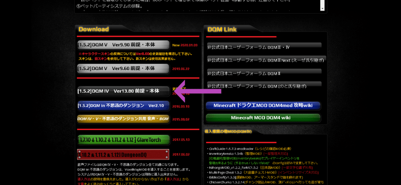Download DQM IV Ver13.80 main file
Viewport: 401px width, 185px height.
[123, 91]
